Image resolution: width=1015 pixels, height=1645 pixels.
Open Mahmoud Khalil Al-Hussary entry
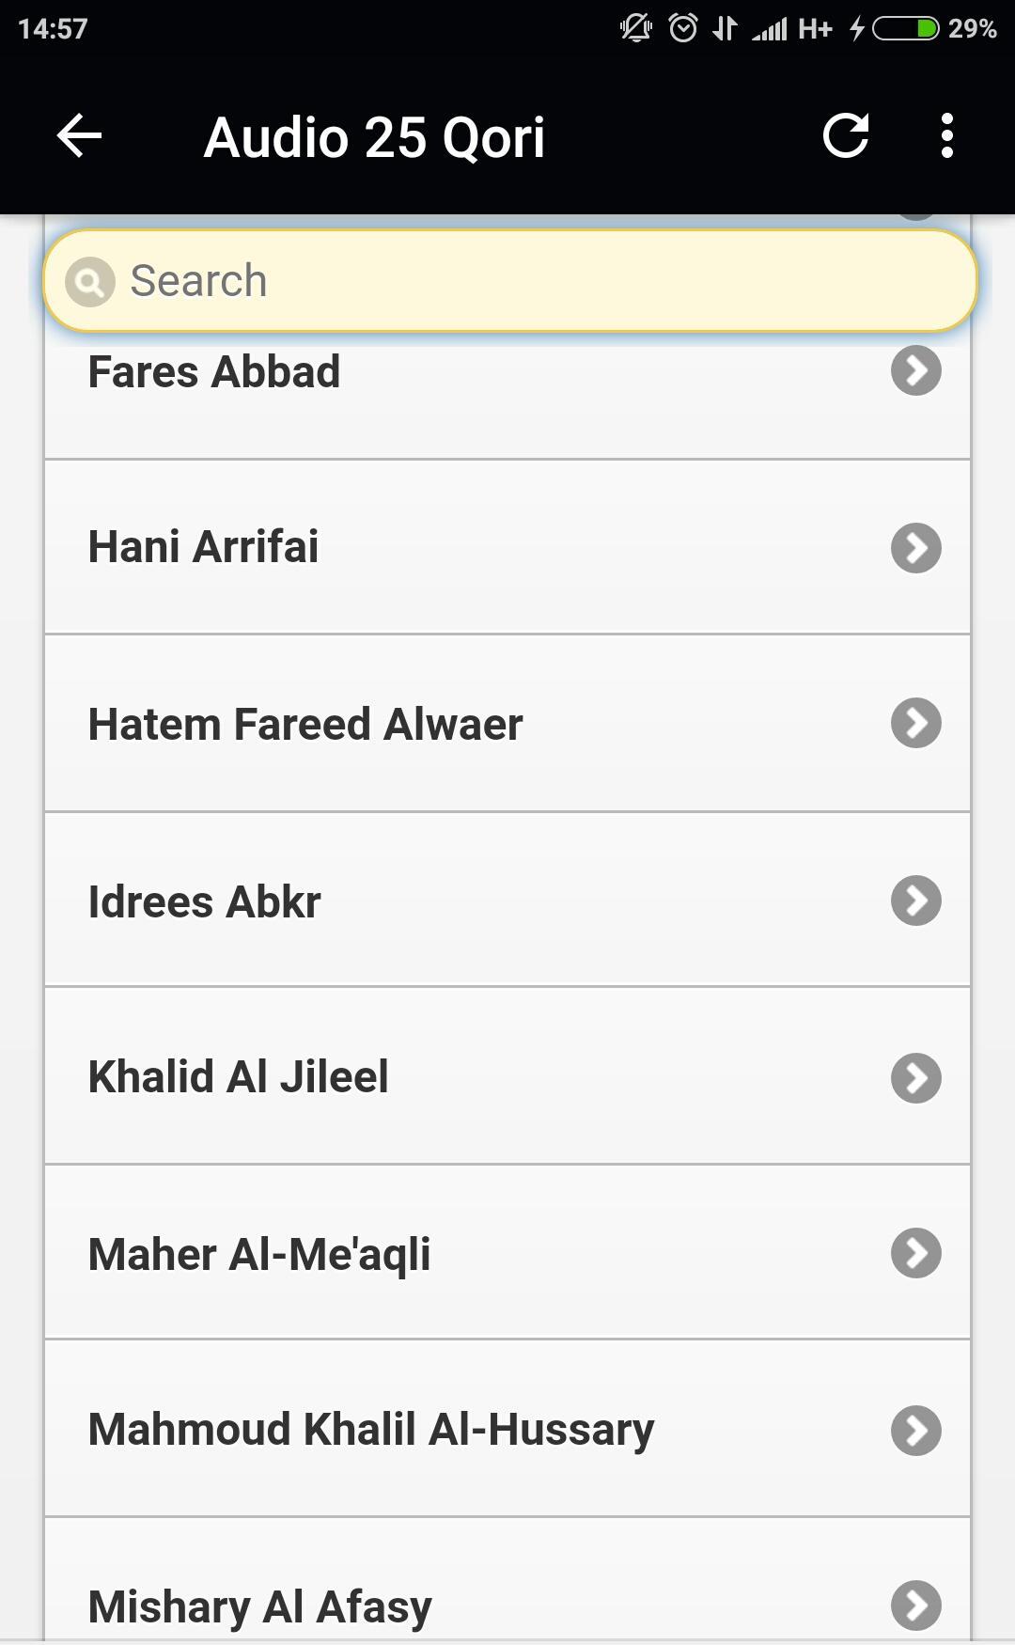pos(507,1429)
